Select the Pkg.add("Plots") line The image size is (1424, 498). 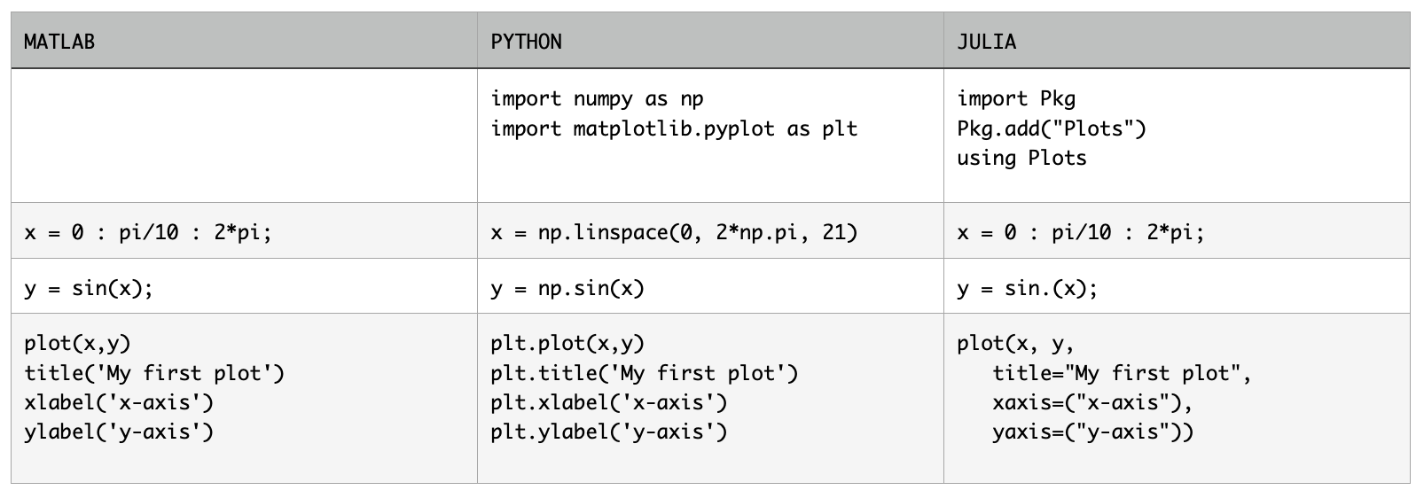tap(1051, 128)
